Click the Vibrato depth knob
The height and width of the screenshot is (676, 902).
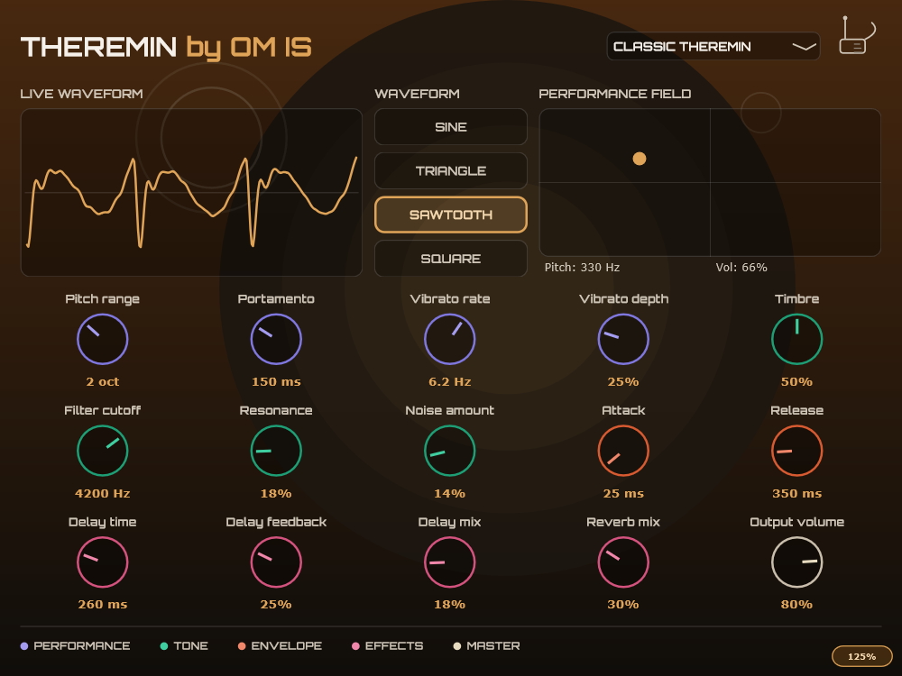[x=623, y=339]
